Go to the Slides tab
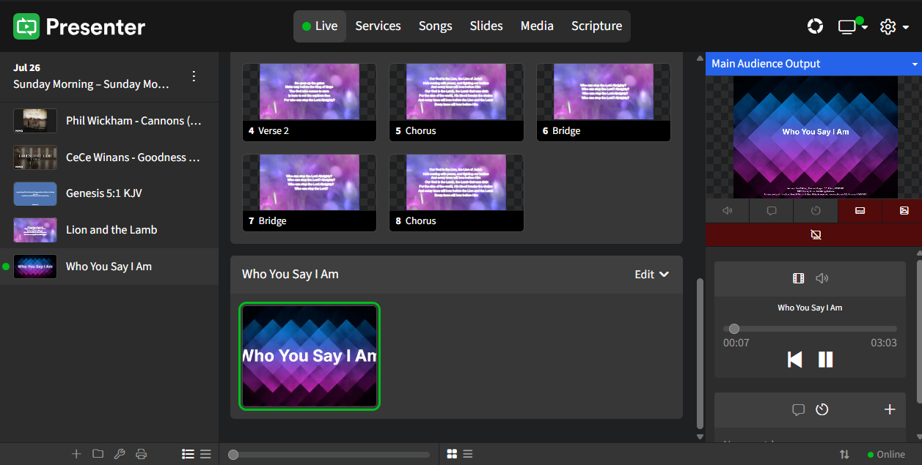The height and width of the screenshot is (465, 922). tap(486, 26)
